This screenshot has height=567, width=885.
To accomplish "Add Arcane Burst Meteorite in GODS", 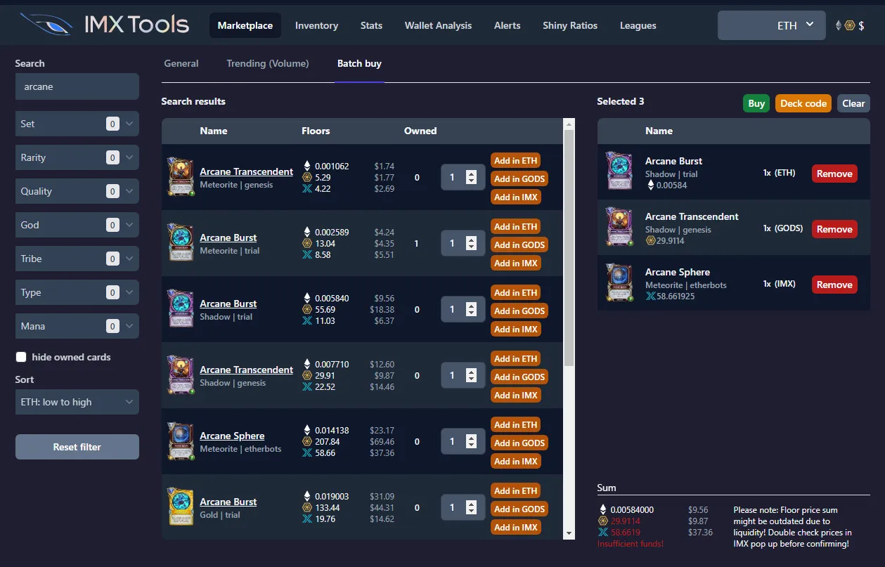I will click(x=519, y=245).
